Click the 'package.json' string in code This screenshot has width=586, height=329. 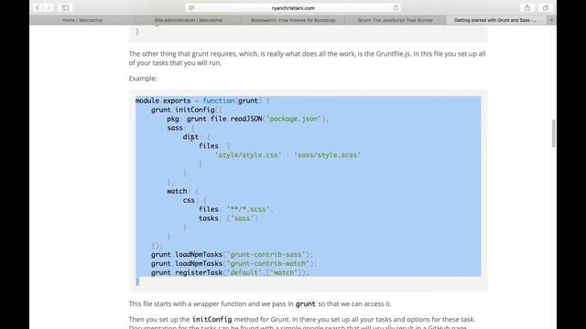click(294, 119)
